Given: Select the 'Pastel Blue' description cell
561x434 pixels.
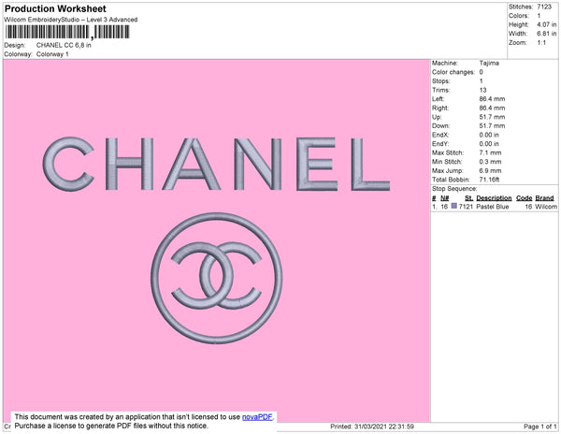Looking at the screenshot, I should (493, 207).
